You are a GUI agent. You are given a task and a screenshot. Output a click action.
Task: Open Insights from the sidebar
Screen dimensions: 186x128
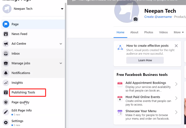coord(33,83)
